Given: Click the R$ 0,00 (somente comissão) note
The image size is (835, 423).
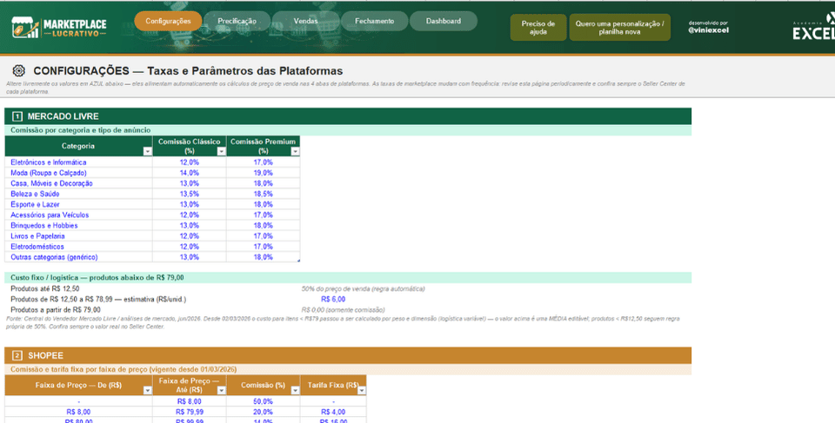Looking at the screenshot, I should tap(343, 310).
